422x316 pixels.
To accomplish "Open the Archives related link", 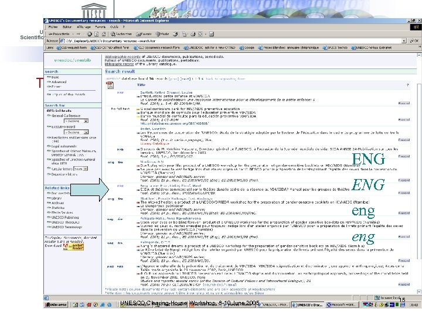I will tap(58, 203).
